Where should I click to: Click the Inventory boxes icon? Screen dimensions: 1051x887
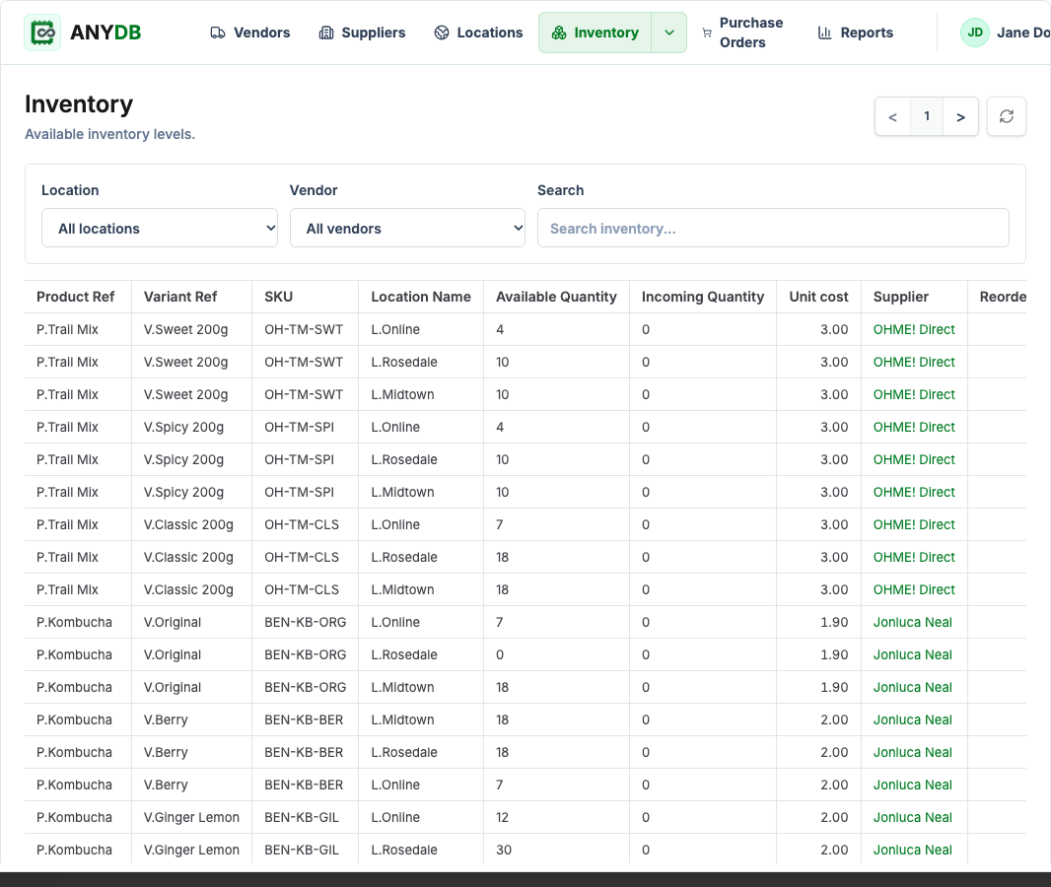tap(559, 33)
